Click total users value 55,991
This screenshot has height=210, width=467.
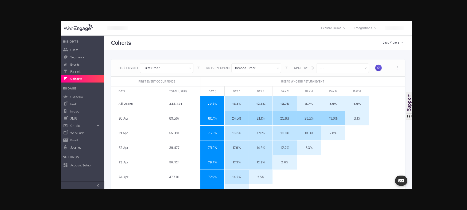click(x=174, y=133)
